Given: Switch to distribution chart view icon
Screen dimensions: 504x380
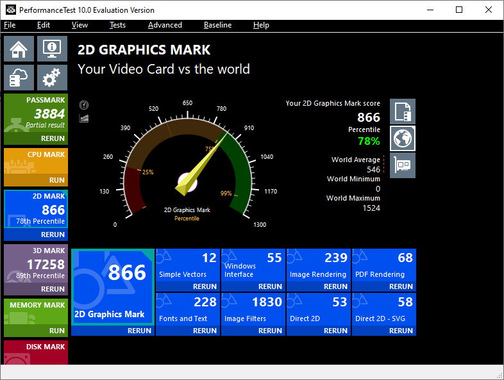Looking at the screenshot, I should (x=84, y=118).
